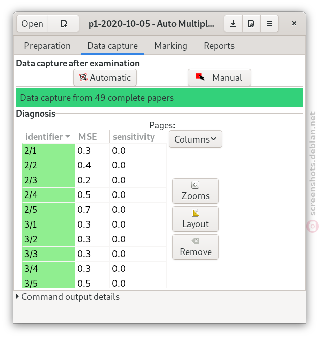Click the new project icon beside Open
Viewport: 319px width, 338px height.
tap(64, 24)
